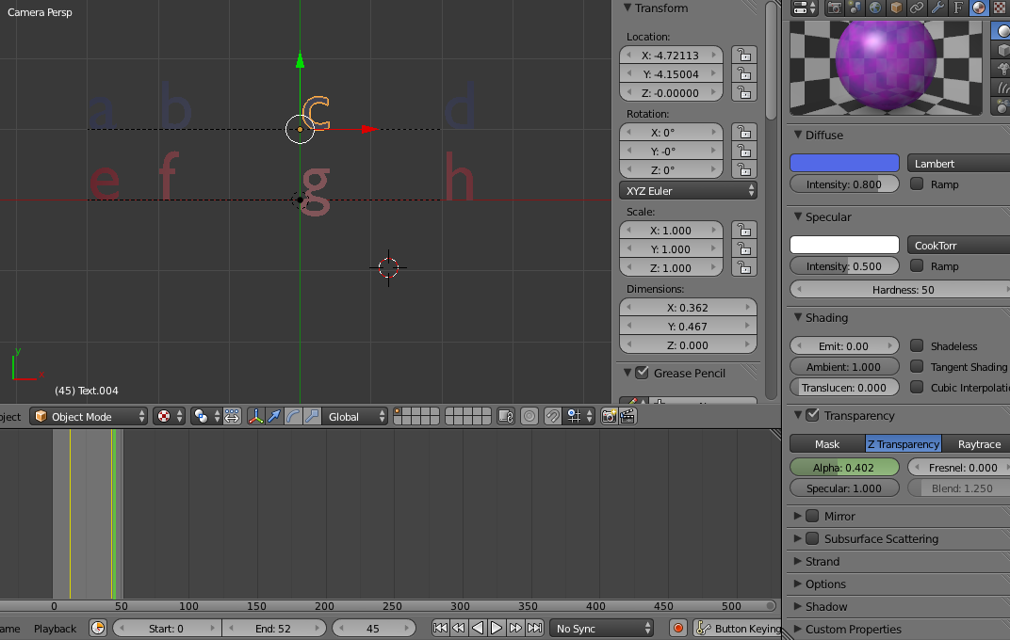Viewport: 1010px width, 640px height.
Task: Select Z Transparency mode
Action: point(904,444)
